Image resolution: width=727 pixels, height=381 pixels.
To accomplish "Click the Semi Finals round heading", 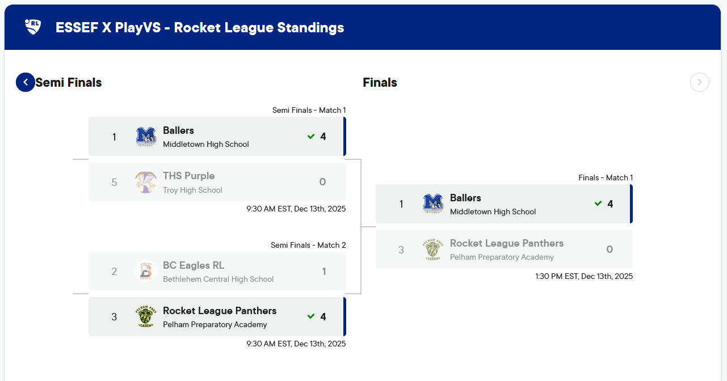I will click(x=69, y=83).
